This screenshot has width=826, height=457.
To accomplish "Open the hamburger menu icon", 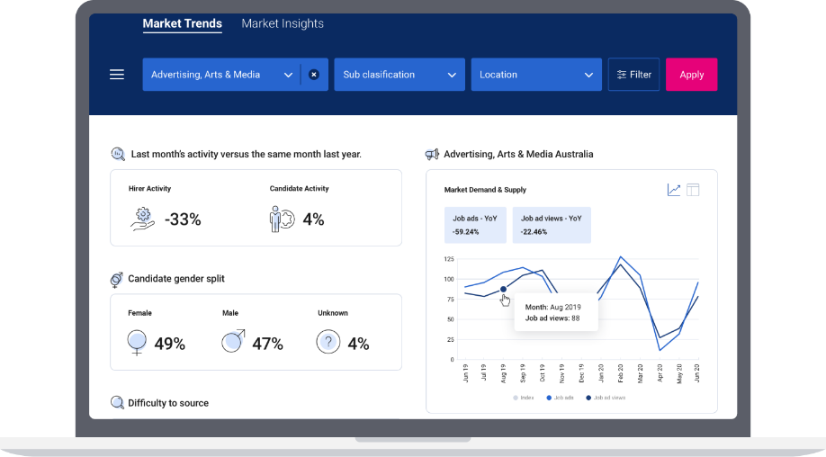I will [117, 75].
